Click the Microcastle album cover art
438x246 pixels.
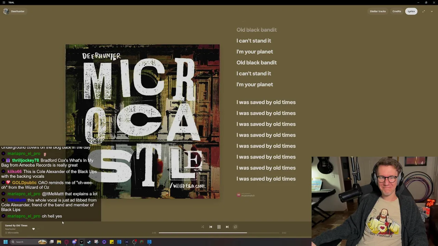pyautogui.click(x=142, y=121)
